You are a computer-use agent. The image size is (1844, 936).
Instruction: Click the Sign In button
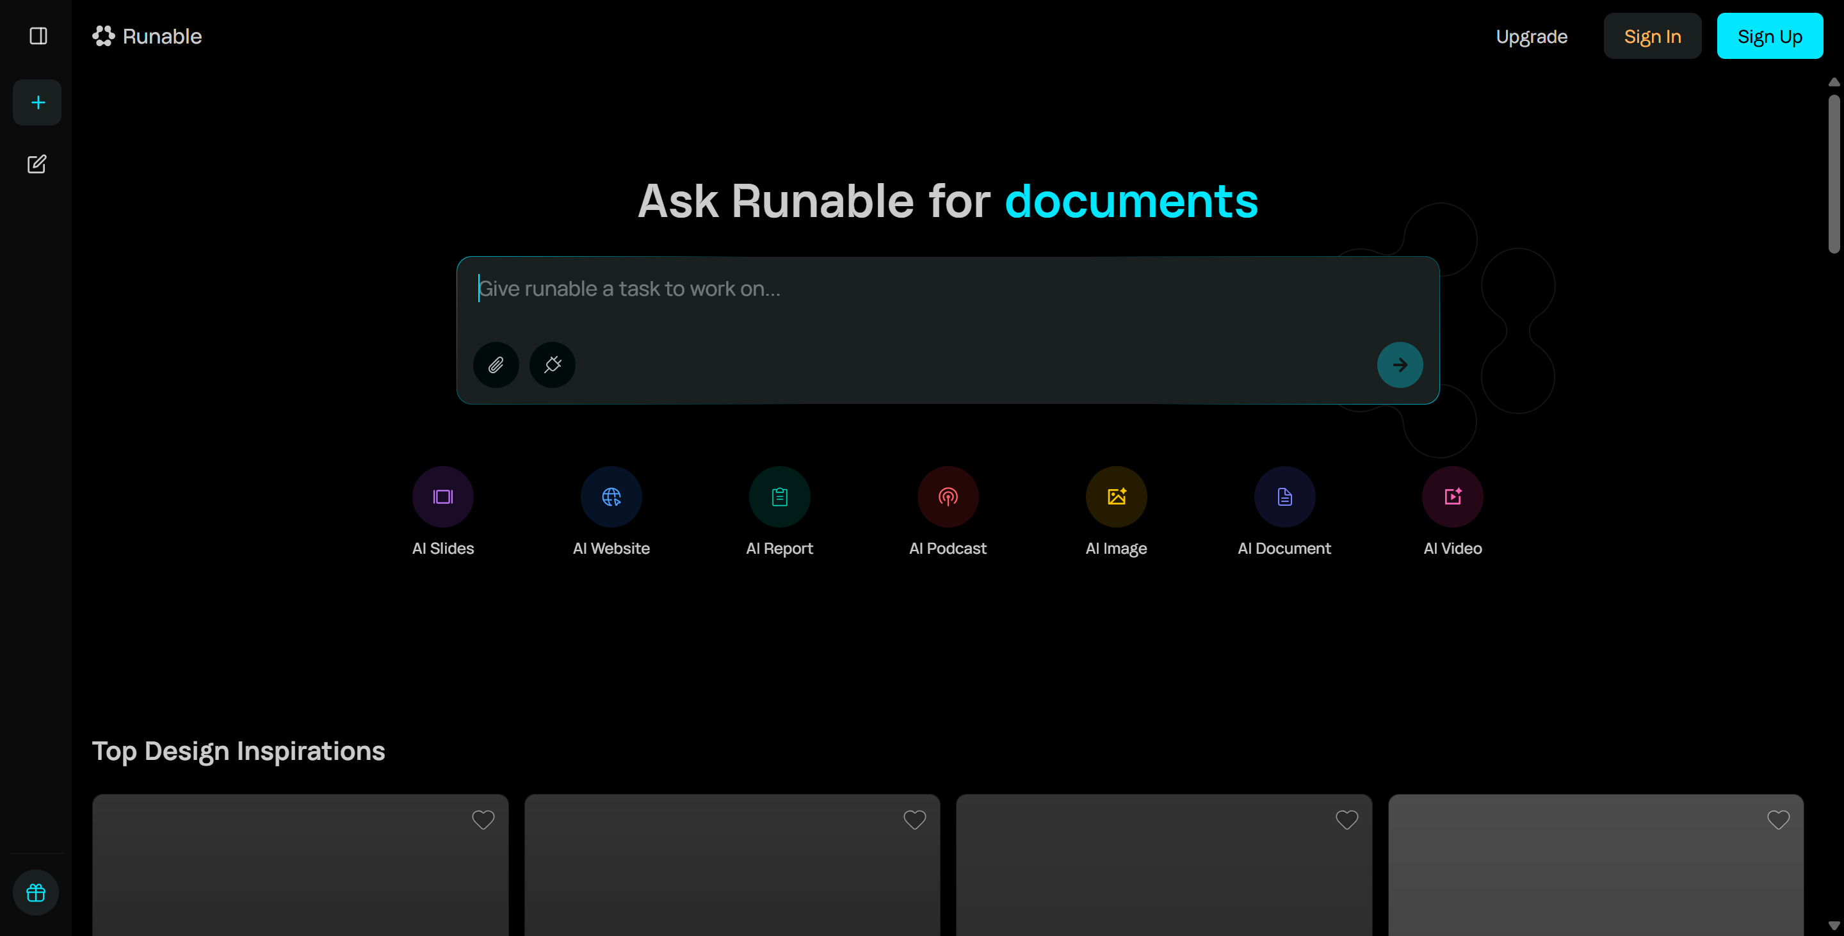(1652, 36)
